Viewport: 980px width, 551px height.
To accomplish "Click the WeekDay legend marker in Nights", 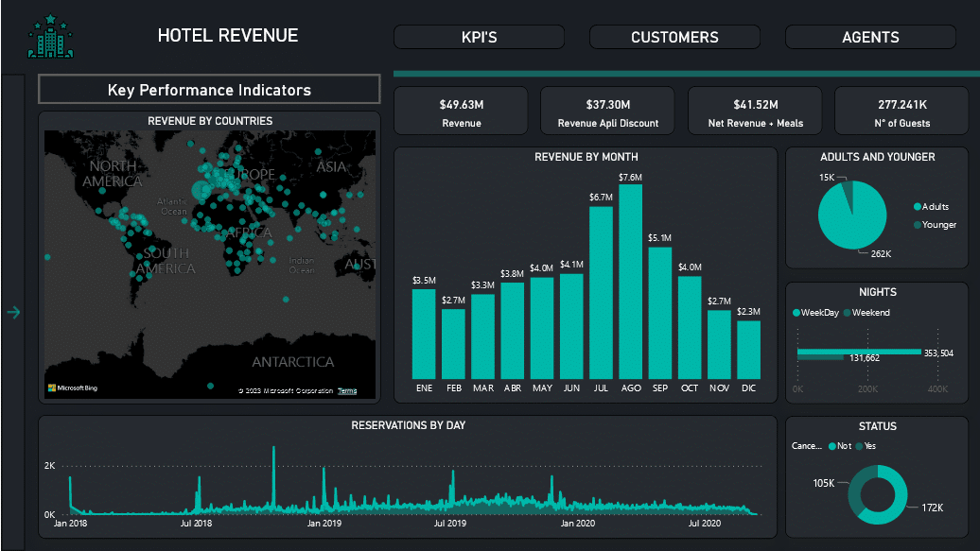I will (796, 313).
